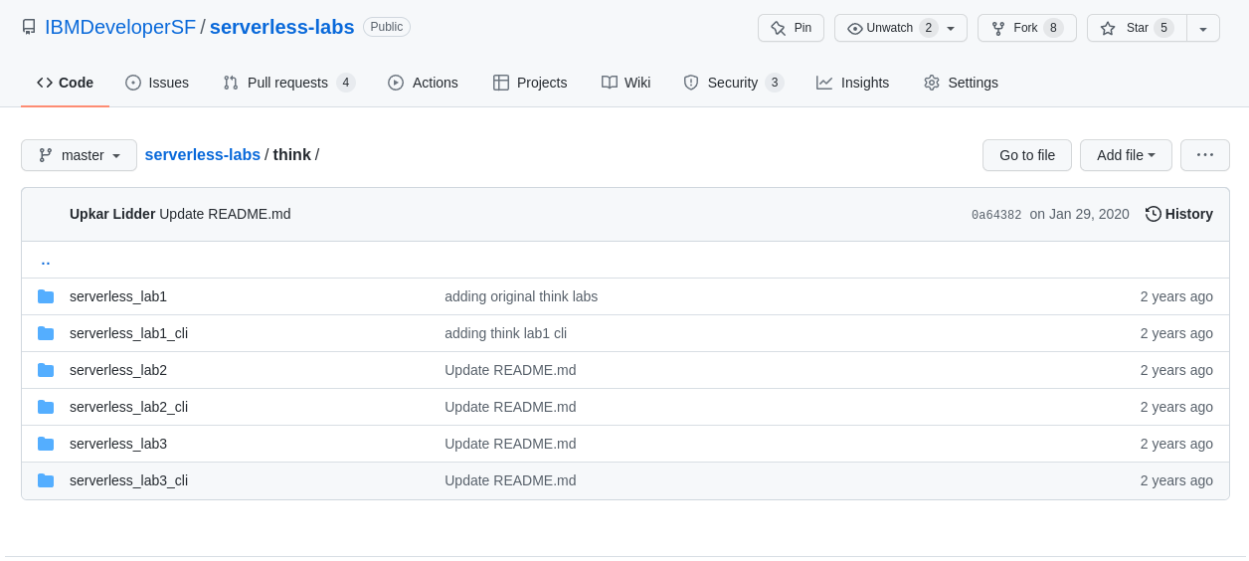
Task: Click the folder icon for serverless_lab3
Action: click(x=46, y=444)
